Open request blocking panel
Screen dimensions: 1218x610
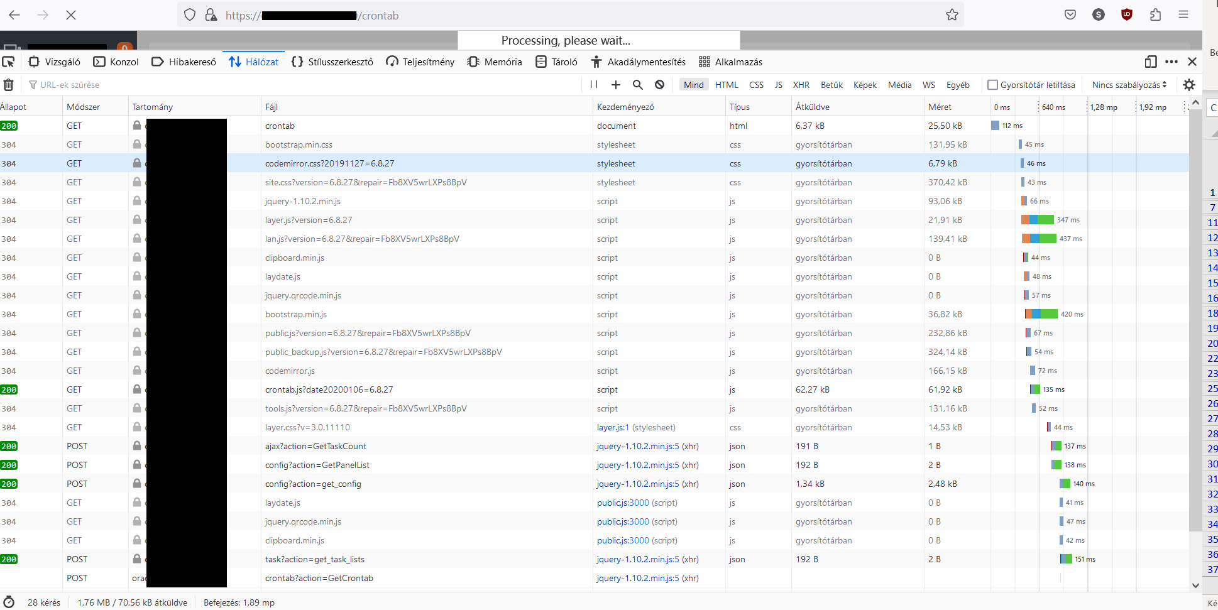659,85
